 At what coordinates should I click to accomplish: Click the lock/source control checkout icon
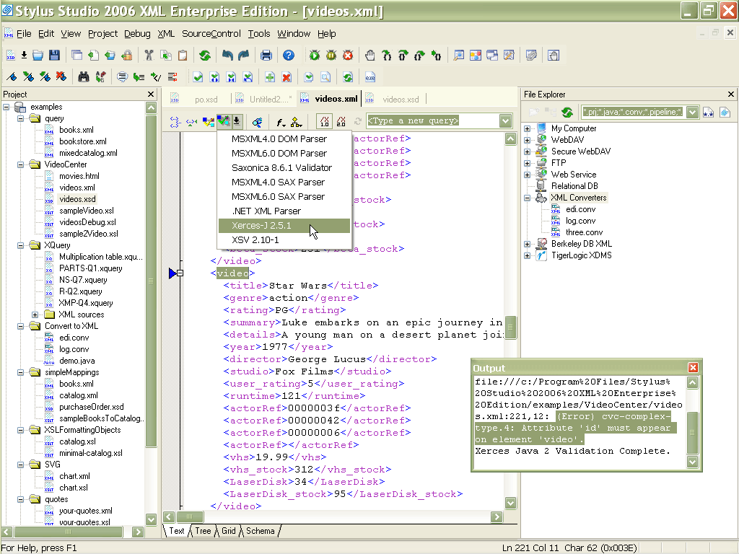tap(127, 55)
